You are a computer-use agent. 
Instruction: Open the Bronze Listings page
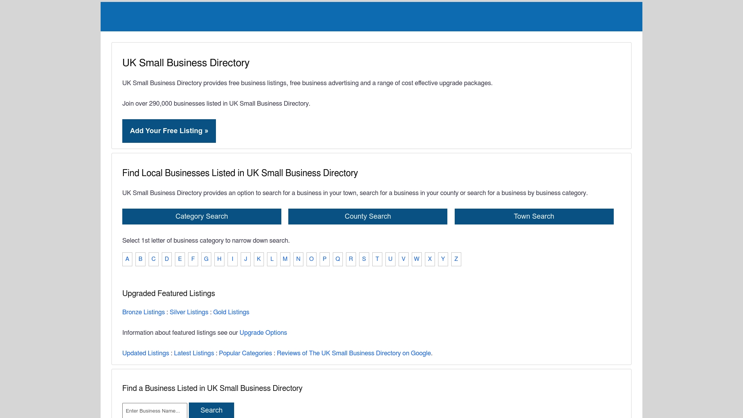click(143, 312)
